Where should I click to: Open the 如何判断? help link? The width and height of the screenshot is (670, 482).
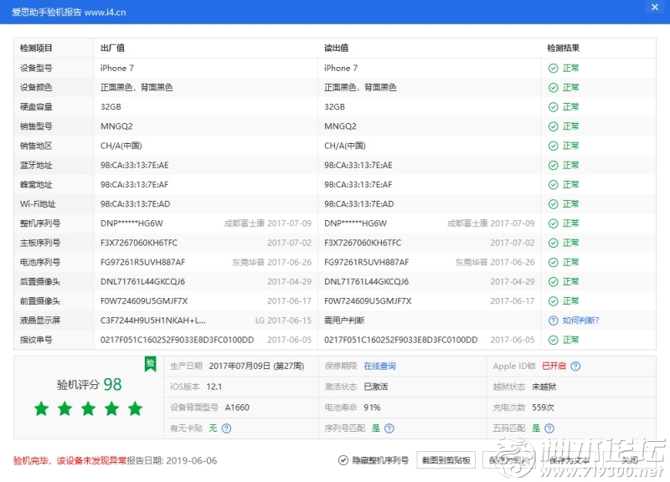(580, 320)
